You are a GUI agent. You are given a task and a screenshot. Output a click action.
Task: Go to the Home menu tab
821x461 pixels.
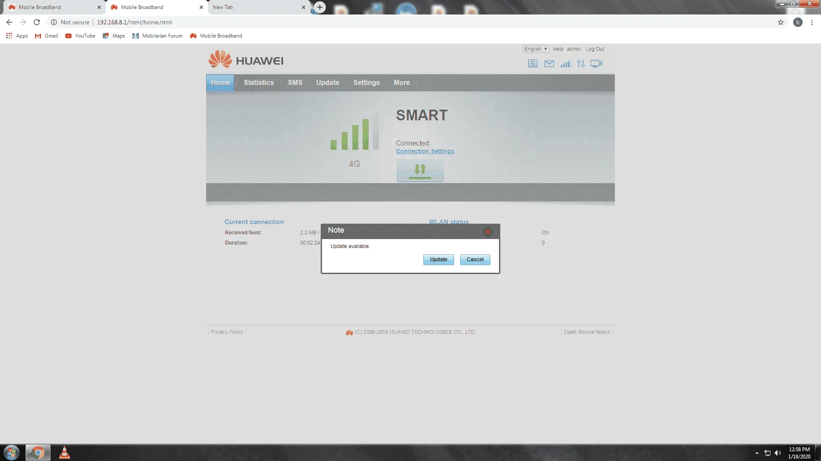[220, 83]
